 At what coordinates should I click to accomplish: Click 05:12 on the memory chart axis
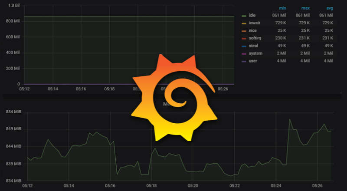(x=27, y=186)
